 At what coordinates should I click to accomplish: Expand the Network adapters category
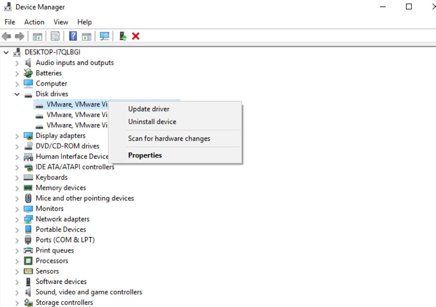pos(17,219)
